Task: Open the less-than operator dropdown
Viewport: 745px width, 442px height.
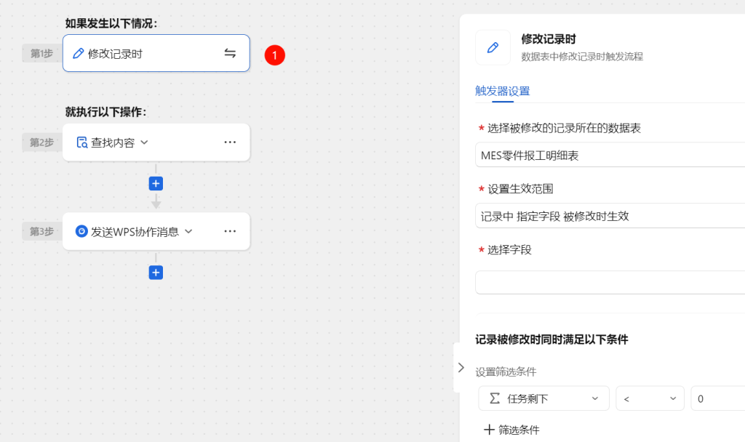Action: coord(650,398)
